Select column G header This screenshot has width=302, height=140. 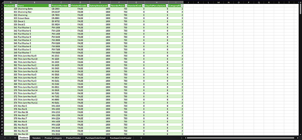click(x=136, y=2)
